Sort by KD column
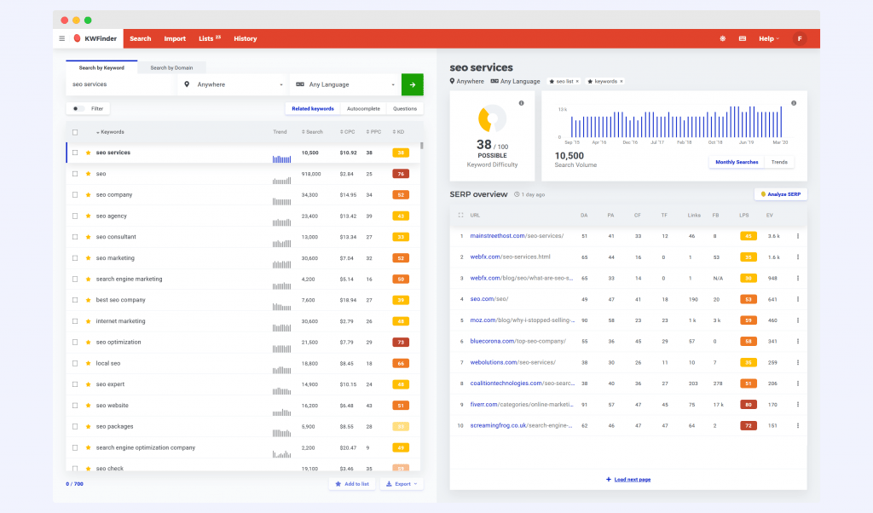Image resolution: width=873 pixels, height=513 pixels. tap(399, 132)
